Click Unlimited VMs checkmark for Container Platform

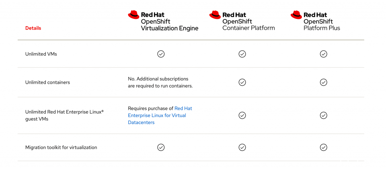(x=242, y=54)
